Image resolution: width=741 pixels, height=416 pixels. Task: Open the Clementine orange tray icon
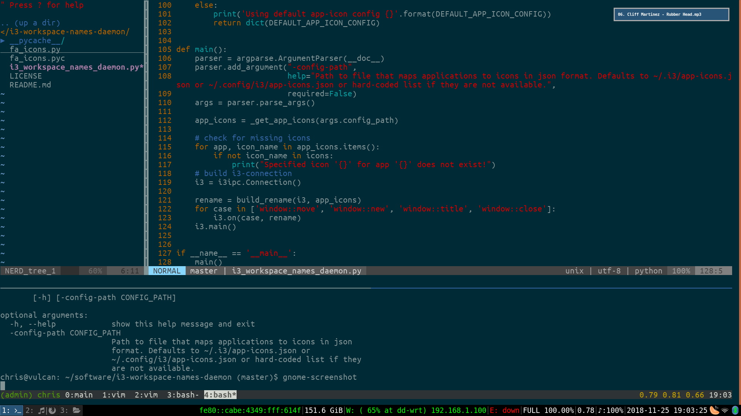point(714,410)
